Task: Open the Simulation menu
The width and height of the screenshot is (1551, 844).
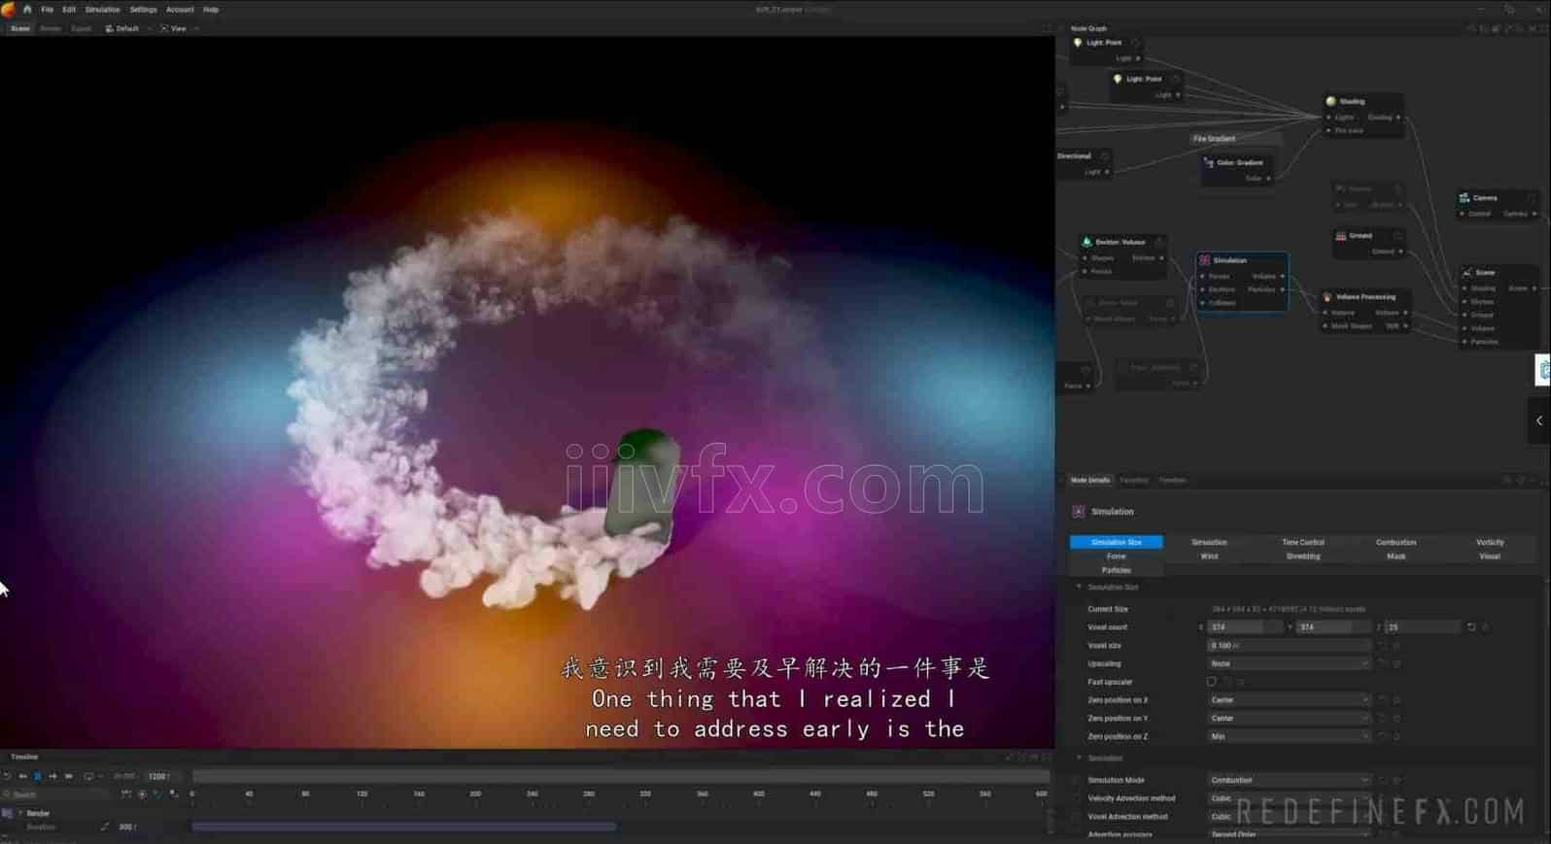Action: click(102, 10)
